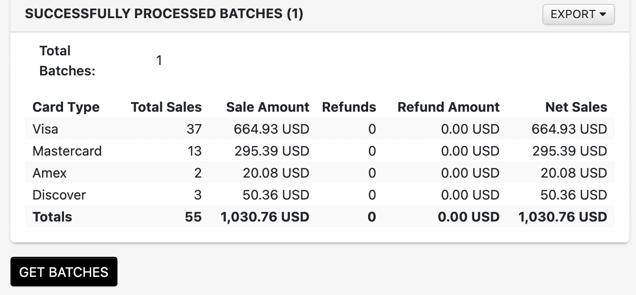Click the Refunds column header
The image size is (636, 295).
pyautogui.click(x=349, y=107)
